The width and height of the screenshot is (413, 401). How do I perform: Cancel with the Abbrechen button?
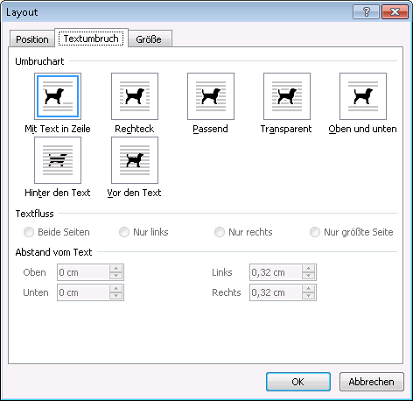pyautogui.click(x=372, y=382)
